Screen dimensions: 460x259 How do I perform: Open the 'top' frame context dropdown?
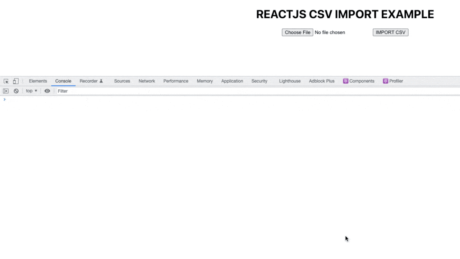31,91
